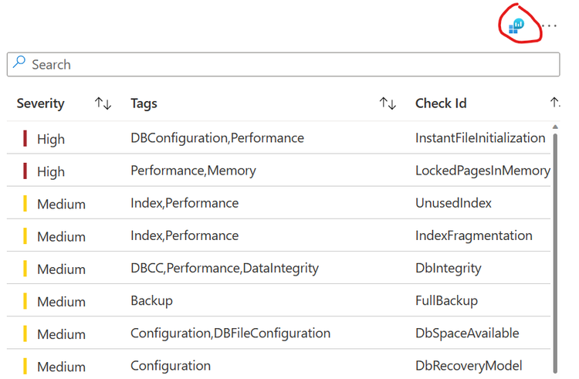Select the UnusedIndex check entry
Screen dimensions: 579x379
[x=453, y=203]
